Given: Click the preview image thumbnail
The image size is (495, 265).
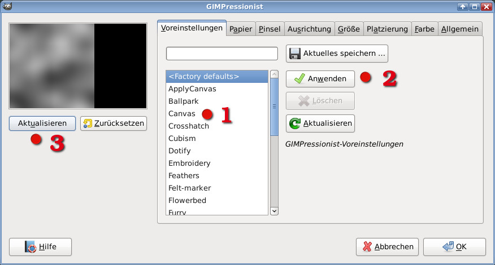Looking at the screenshot, I should [x=78, y=66].
